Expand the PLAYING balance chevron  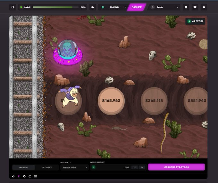click(125, 7)
